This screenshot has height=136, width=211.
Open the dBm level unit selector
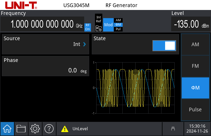205,26
